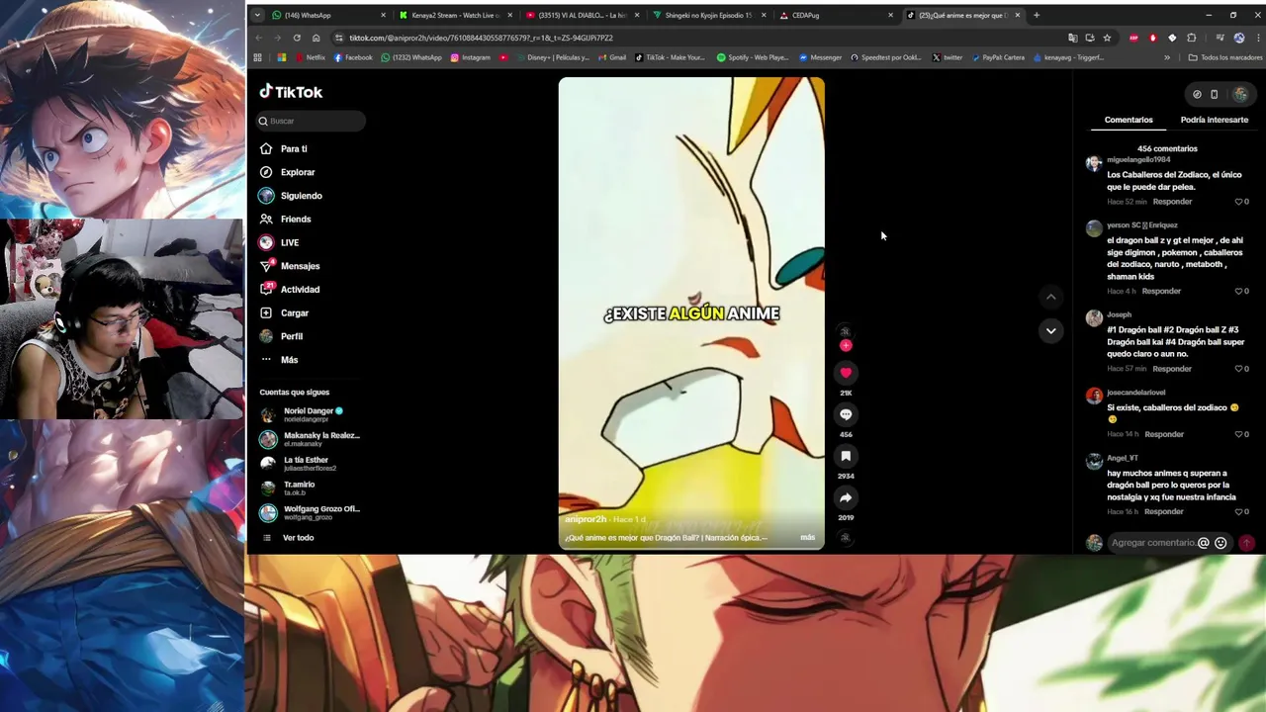The image size is (1266, 712).
Task: Reply to Angel_YT's comment
Action: (1164, 511)
